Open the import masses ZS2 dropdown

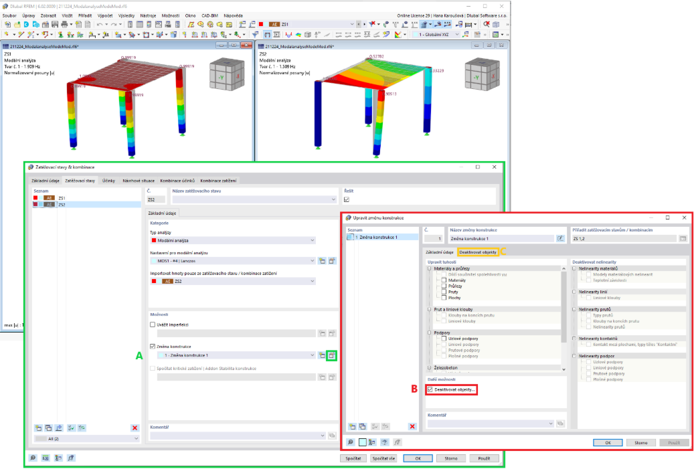[233, 281]
